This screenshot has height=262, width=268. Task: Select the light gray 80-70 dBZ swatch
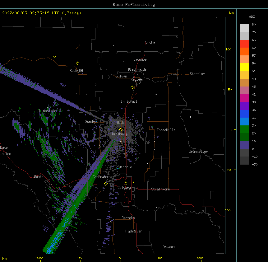(244, 28)
